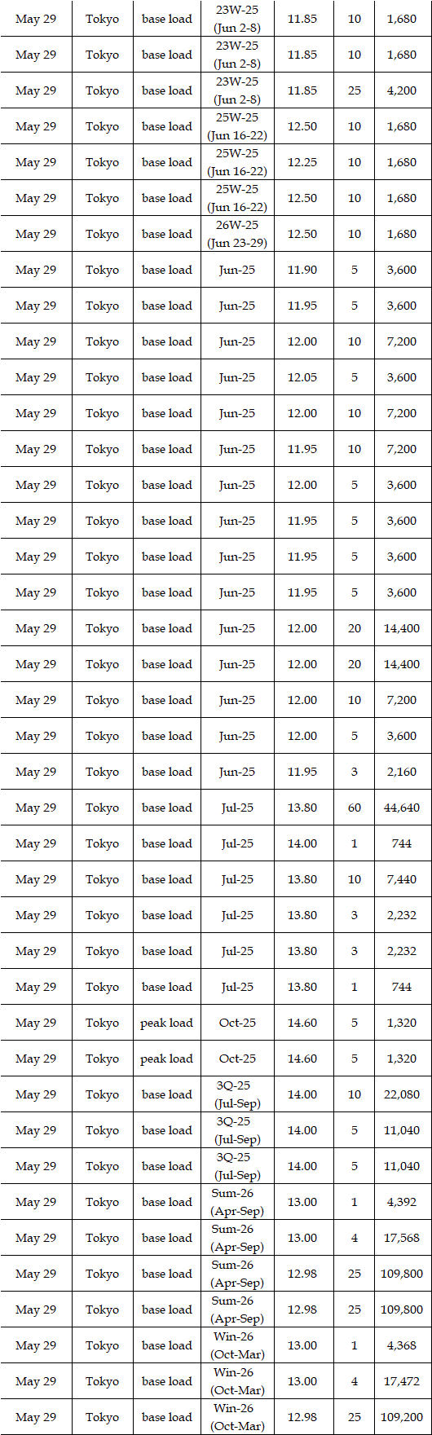The image size is (432, 1435).
Task: Select the 4,368 volume cell for Win-26
Action: point(402,1345)
